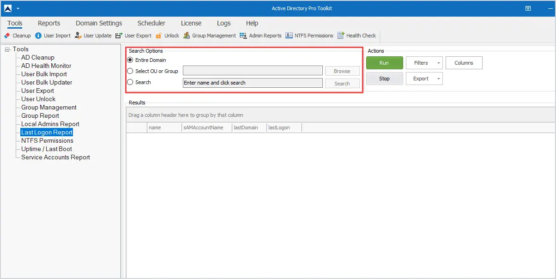
Task: Click the green Run button
Action: [x=385, y=63]
